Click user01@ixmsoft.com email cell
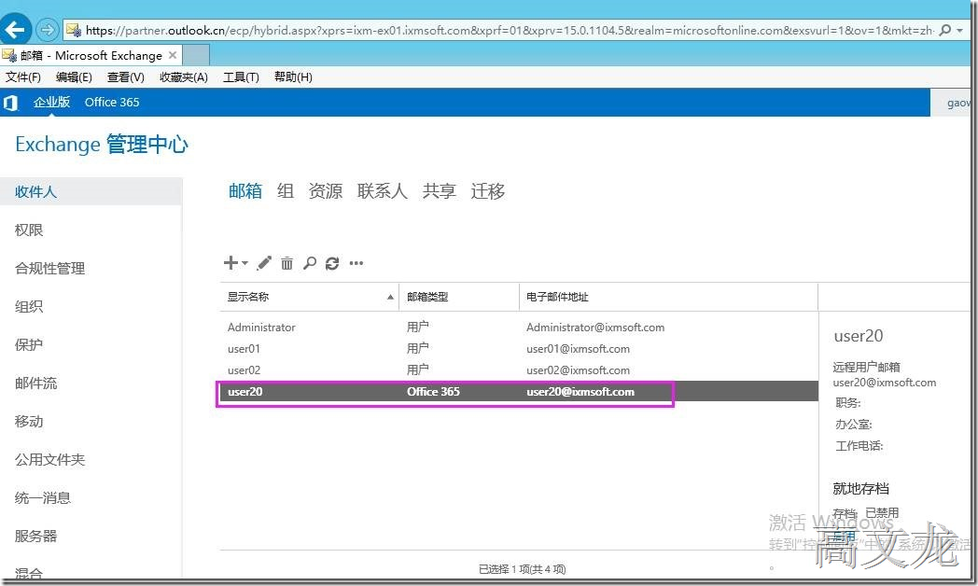 578,348
